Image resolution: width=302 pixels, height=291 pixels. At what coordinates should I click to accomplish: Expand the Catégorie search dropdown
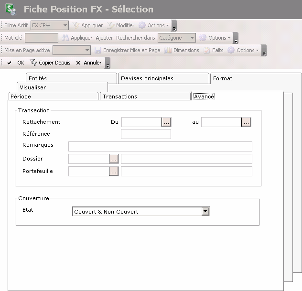click(192, 38)
